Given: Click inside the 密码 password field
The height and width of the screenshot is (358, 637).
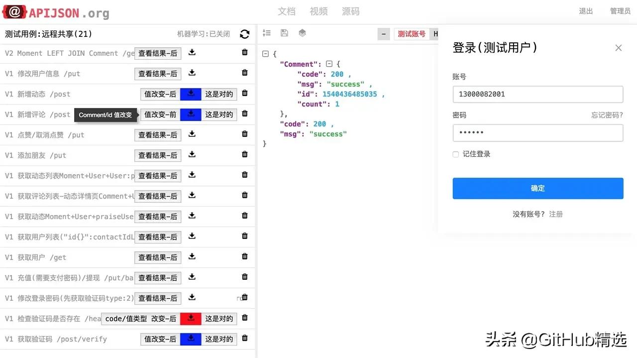Looking at the screenshot, I should [x=537, y=133].
